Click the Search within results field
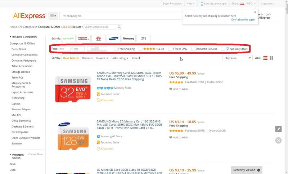288x174 pixels. pos(100,27)
